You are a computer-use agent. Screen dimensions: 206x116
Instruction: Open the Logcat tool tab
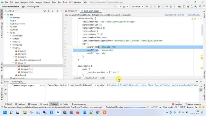[44, 104]
